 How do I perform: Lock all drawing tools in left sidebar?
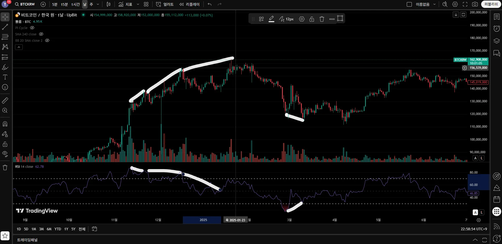point(5,144)
